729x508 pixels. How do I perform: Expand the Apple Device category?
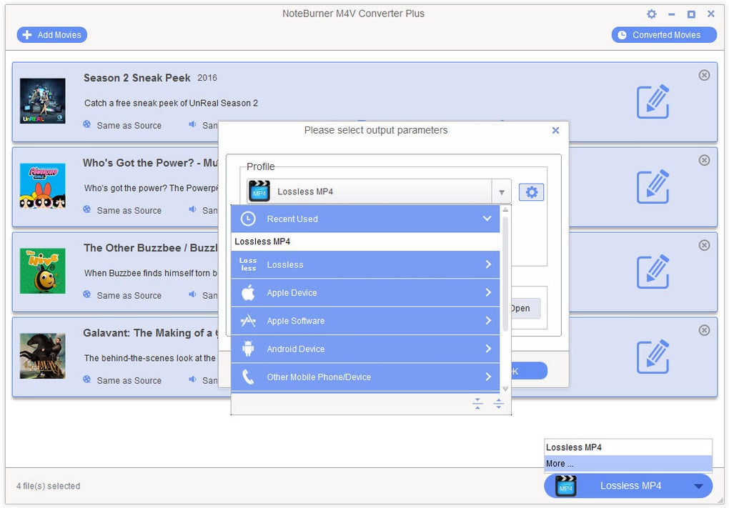click(365, 293)
